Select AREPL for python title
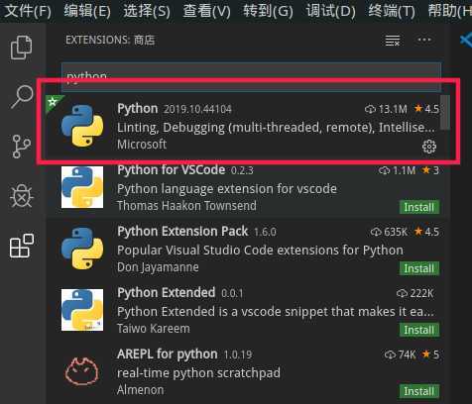Image resolution: width=472 pixels, height=404 pixels. (x=168, y=354)
